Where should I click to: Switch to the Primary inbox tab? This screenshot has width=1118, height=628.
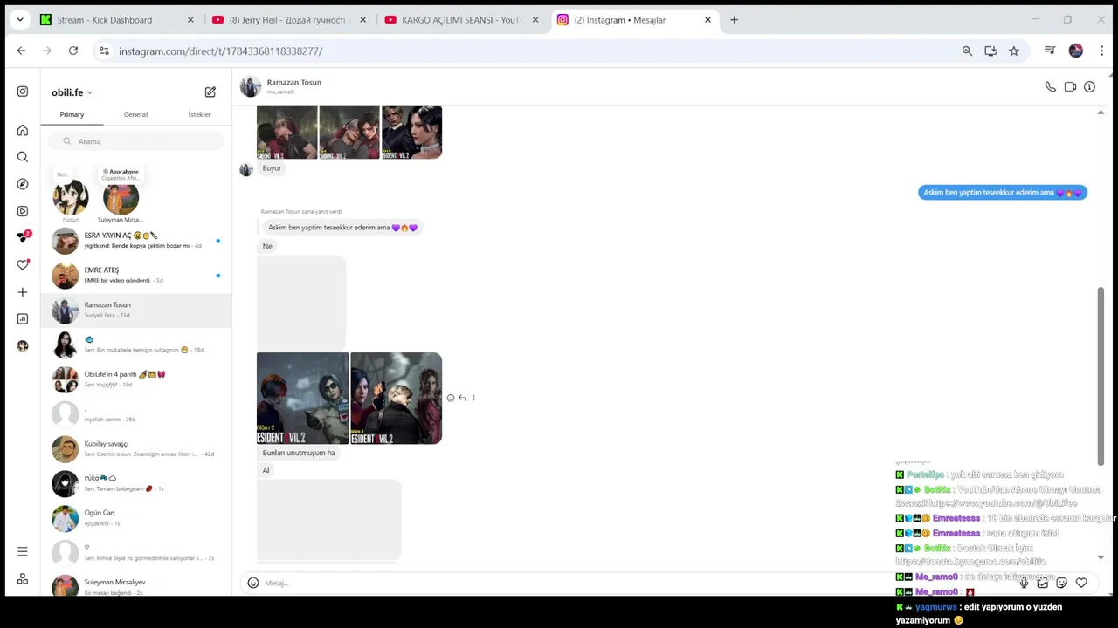(x=72, y=114)
